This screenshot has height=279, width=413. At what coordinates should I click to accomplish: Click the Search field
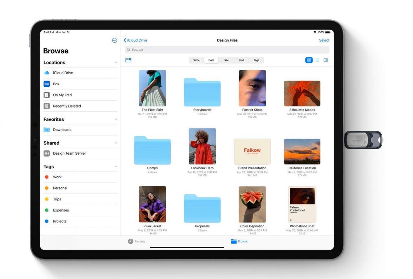227,50
